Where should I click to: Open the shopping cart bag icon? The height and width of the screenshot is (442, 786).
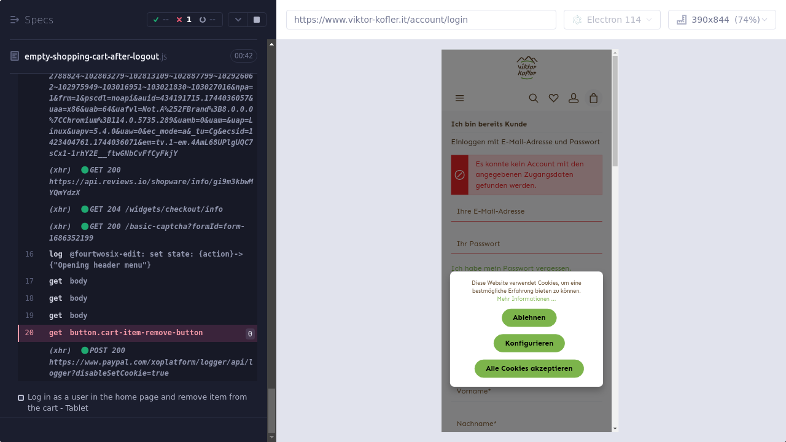tap(593, 98)
